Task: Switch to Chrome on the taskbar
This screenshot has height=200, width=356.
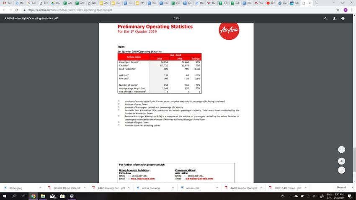Action: coord(33,196)
